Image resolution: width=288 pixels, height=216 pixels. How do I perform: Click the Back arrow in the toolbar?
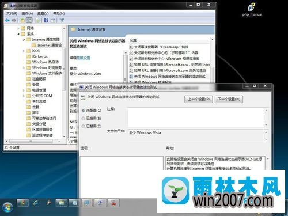[x=7, y=20]
